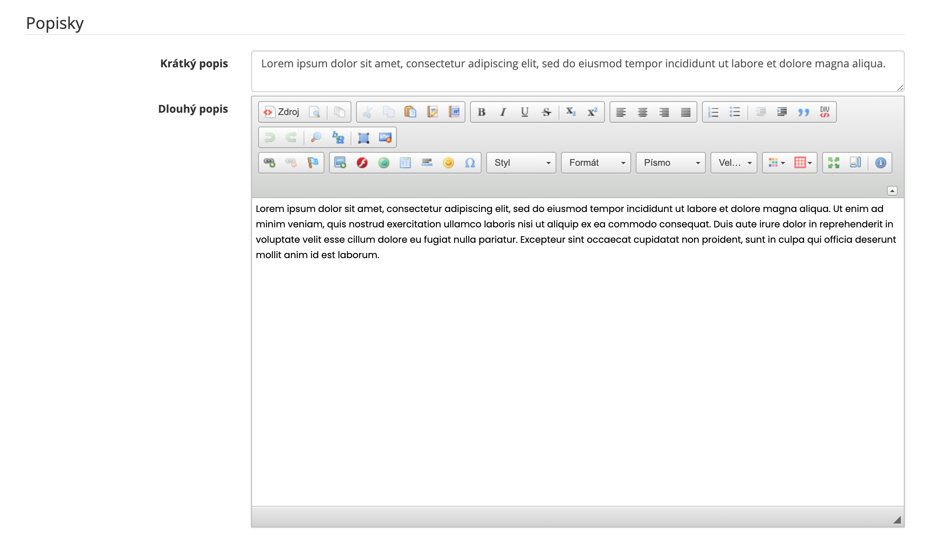Viewport: 937px width, 544px height.
Task: Insert Flash object icon
Action: point(362,163)
